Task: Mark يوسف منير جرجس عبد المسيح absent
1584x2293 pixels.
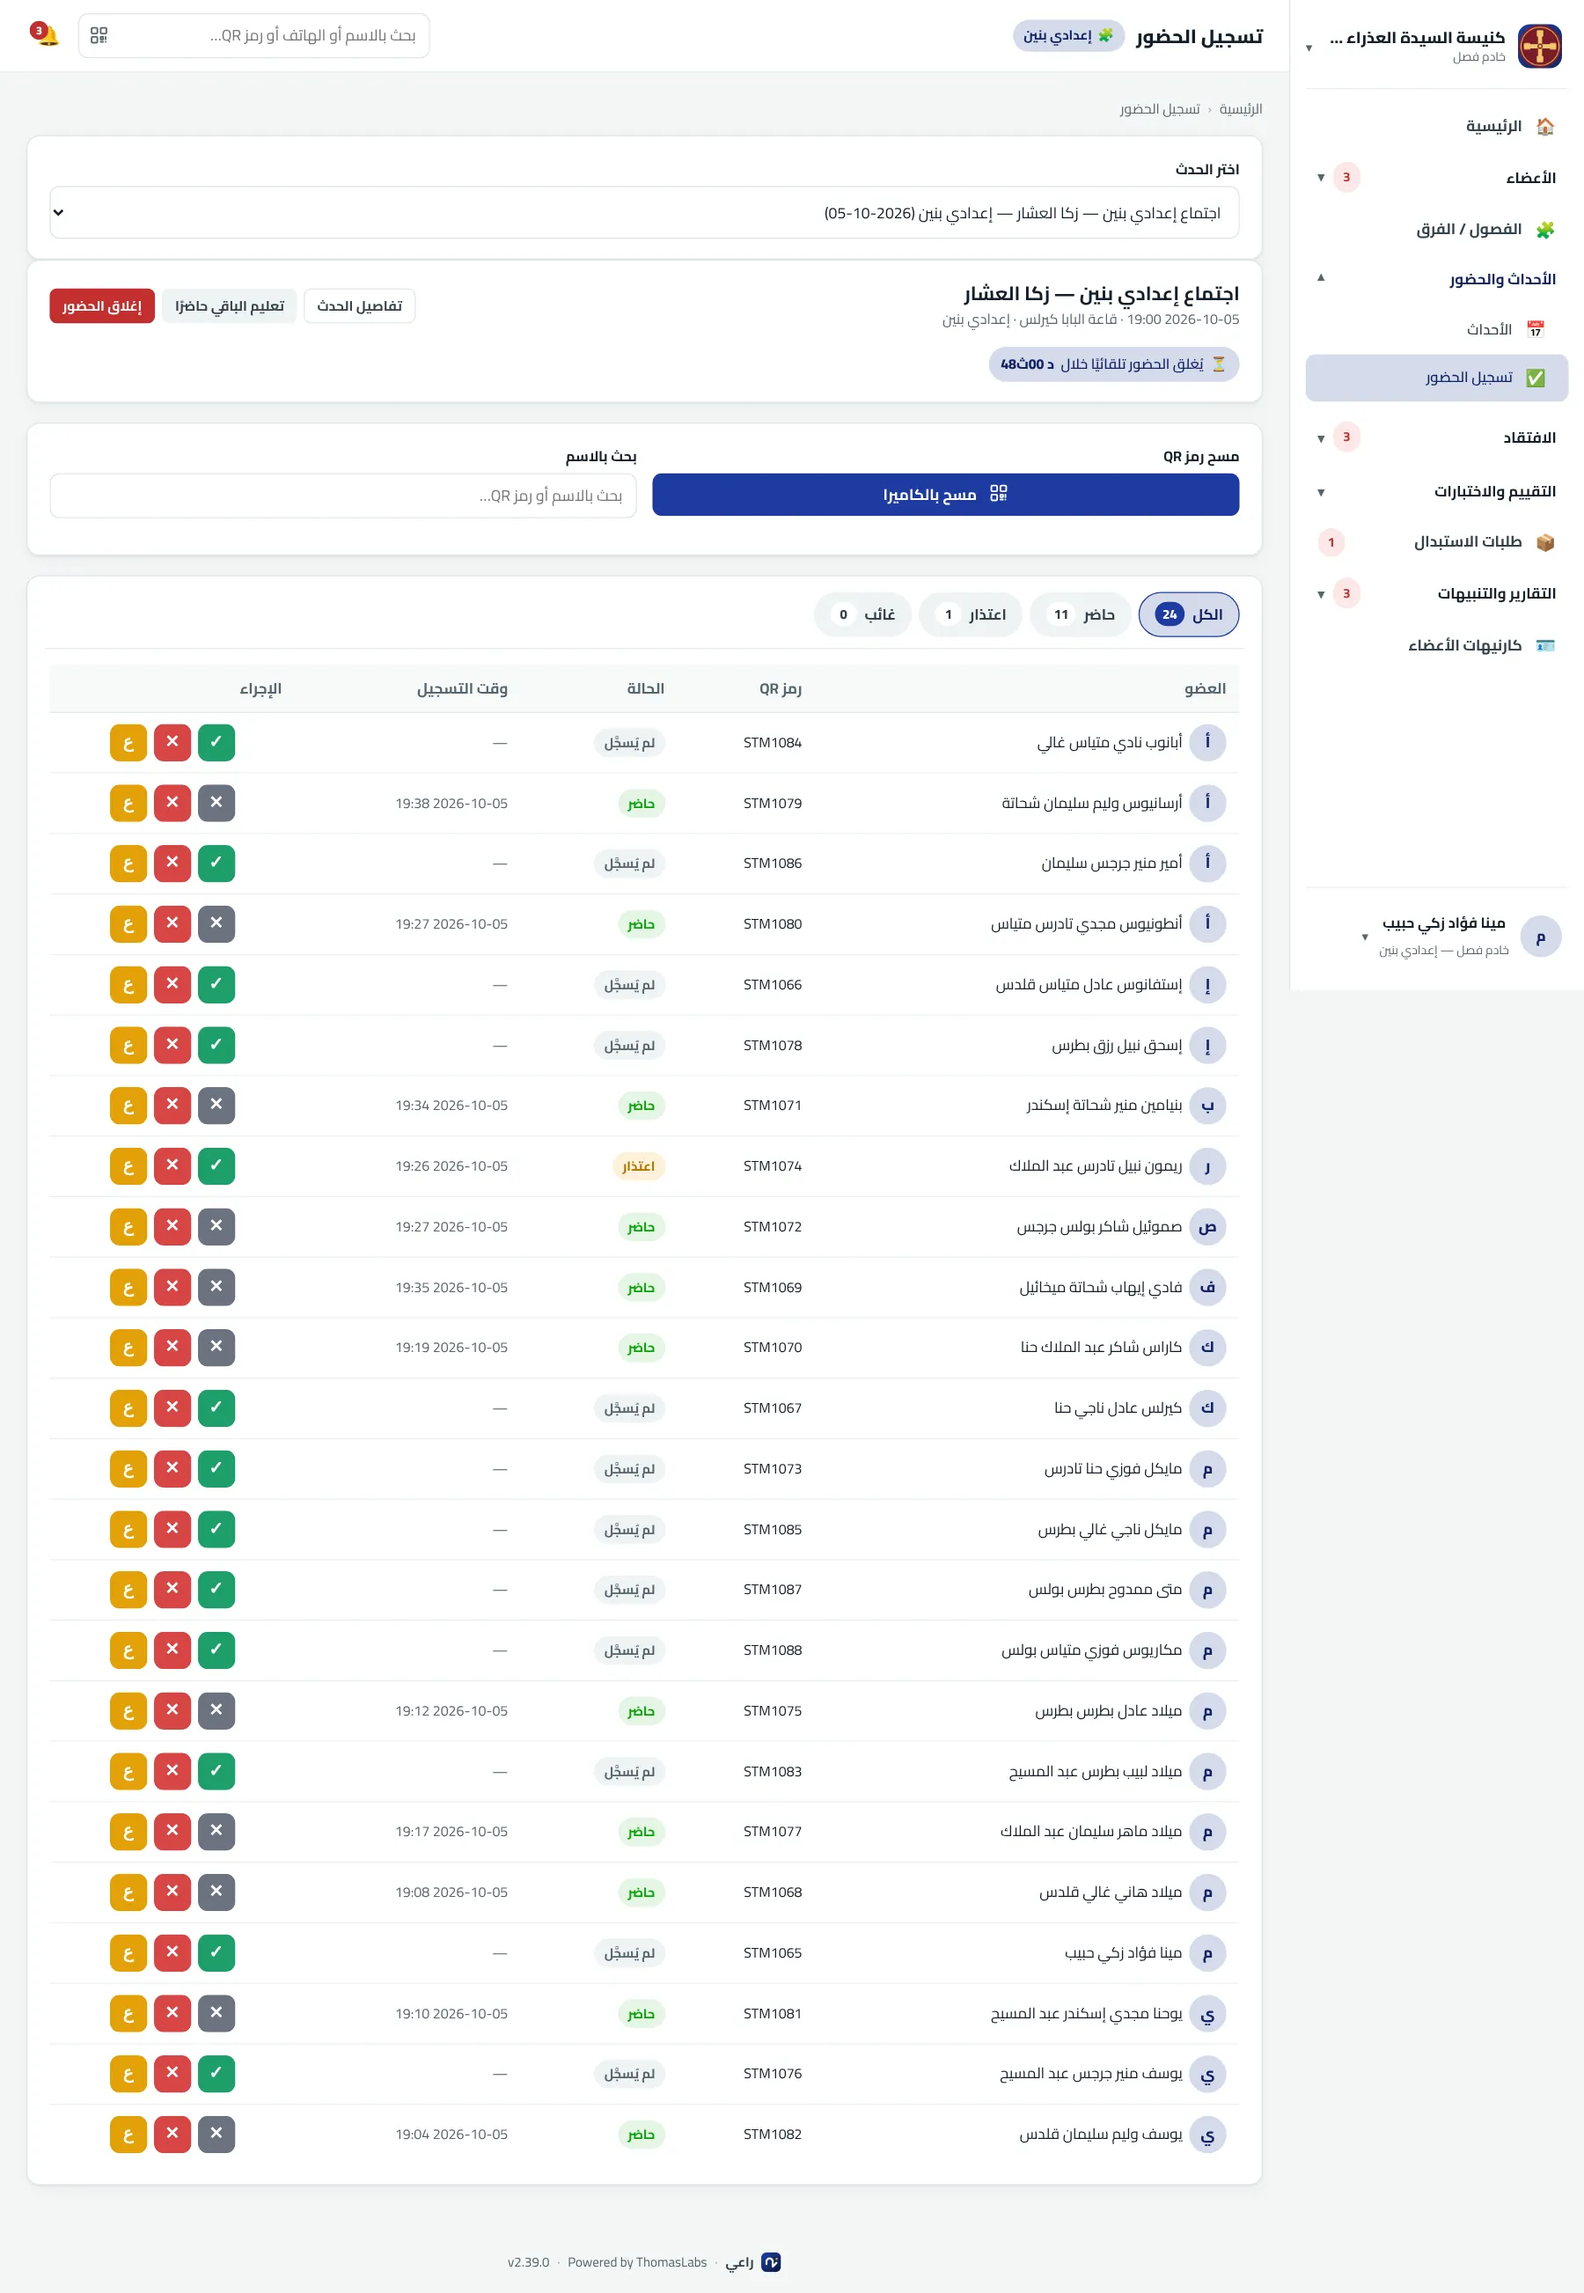Action: point(172,2075)
